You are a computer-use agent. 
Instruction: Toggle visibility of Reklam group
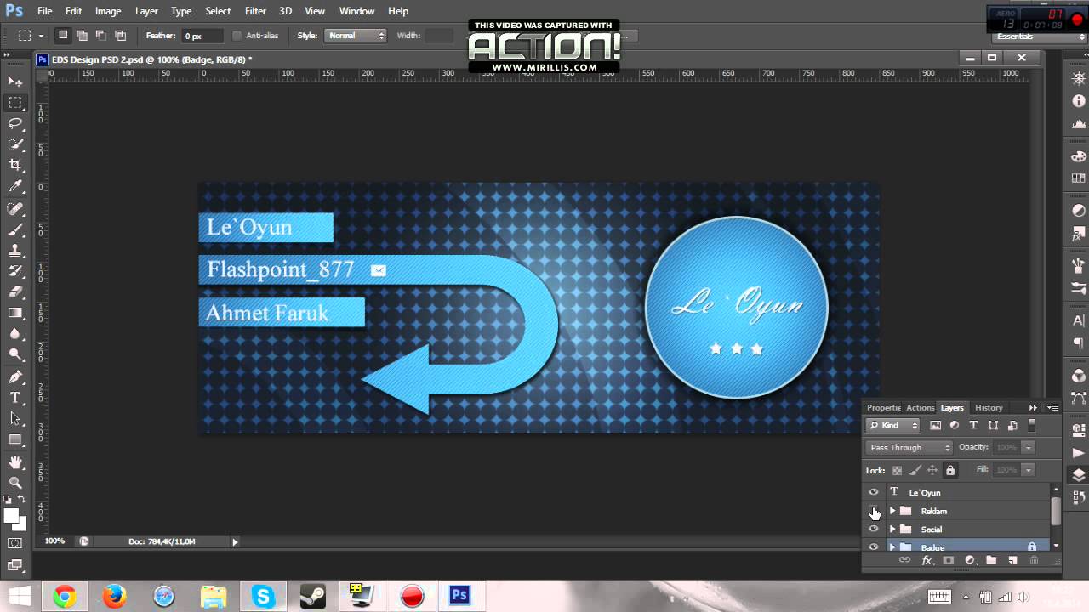(873, 511)
